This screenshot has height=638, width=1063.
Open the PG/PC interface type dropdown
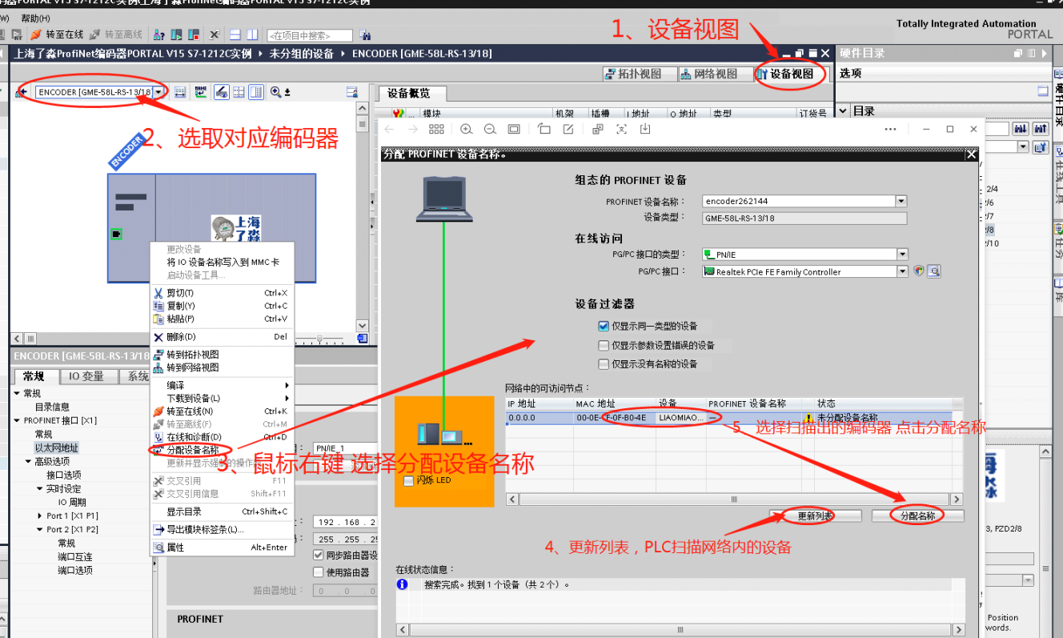pyautogui.click(x=902, y=255)
